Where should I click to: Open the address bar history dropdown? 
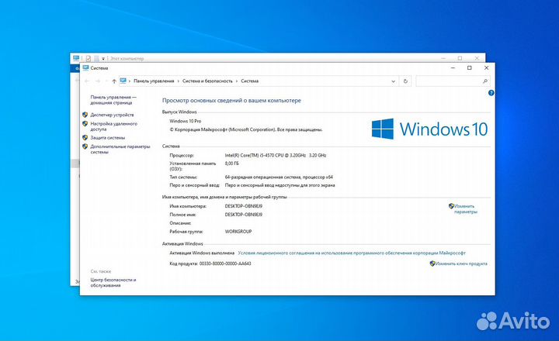click(393, 81)
